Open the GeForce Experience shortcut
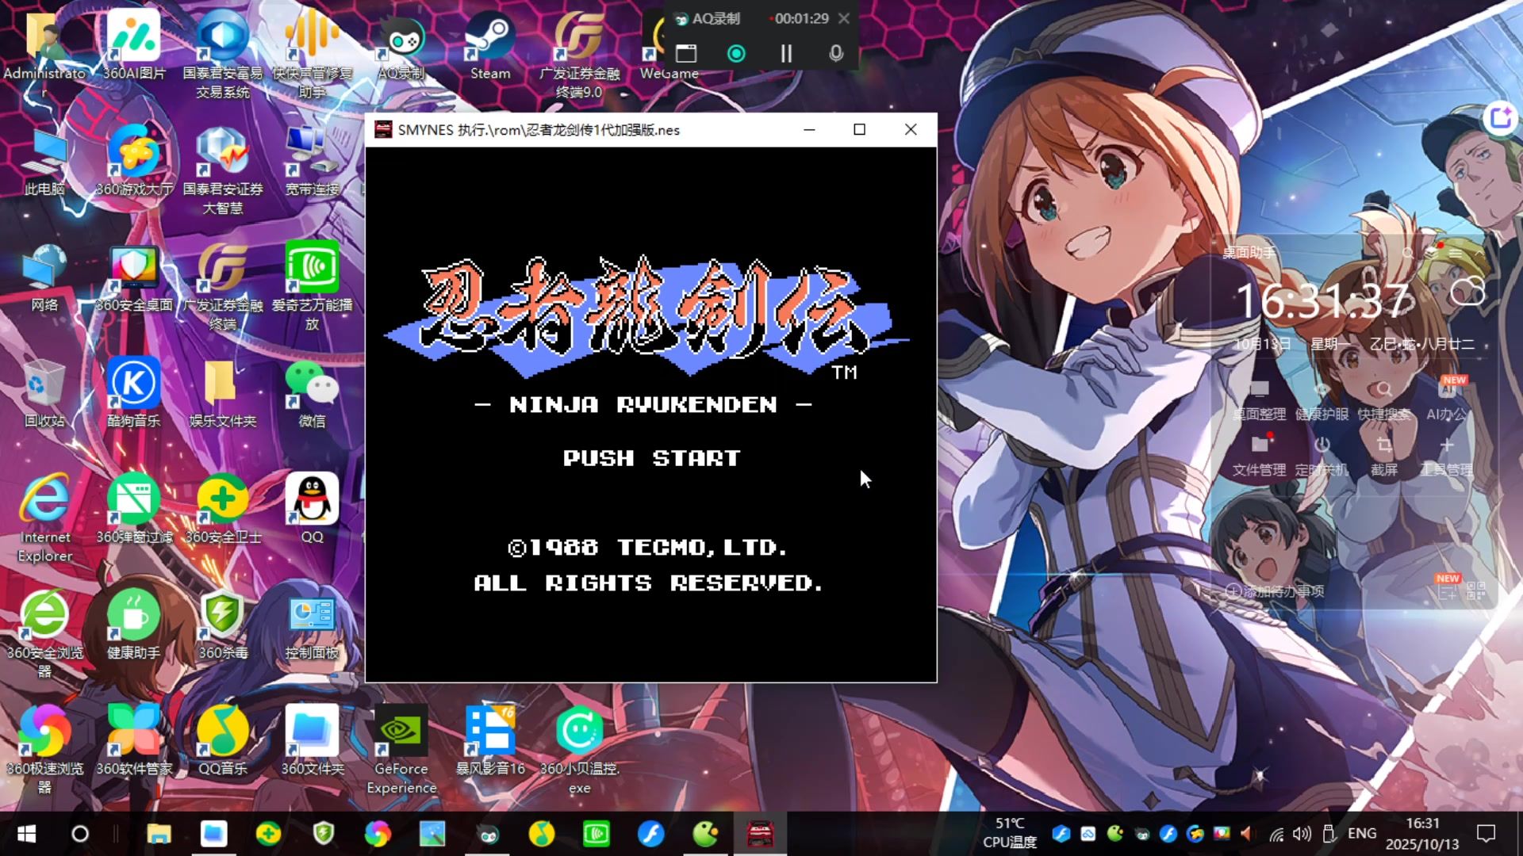The height and width of the screenshot is (856, 1523). coord(401,737)
